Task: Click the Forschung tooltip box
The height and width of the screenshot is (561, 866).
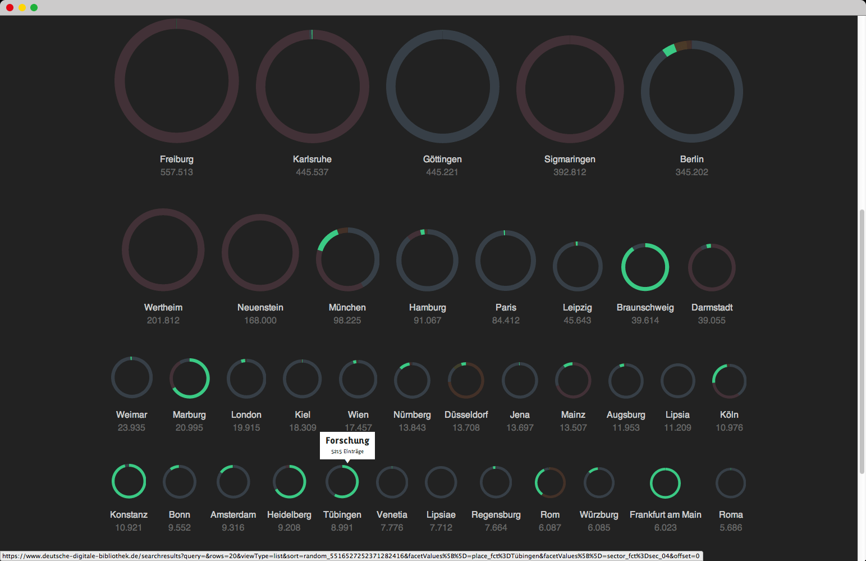Action: click(x=347, y=445)
